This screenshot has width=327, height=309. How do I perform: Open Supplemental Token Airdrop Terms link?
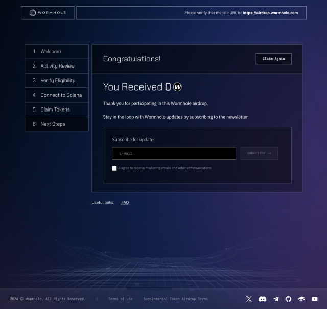[176, 299]
